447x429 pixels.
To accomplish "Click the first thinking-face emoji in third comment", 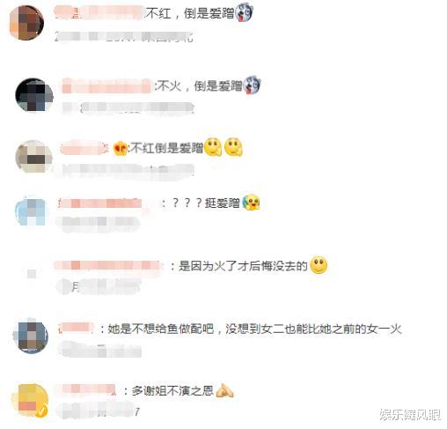I will point(213,147).
